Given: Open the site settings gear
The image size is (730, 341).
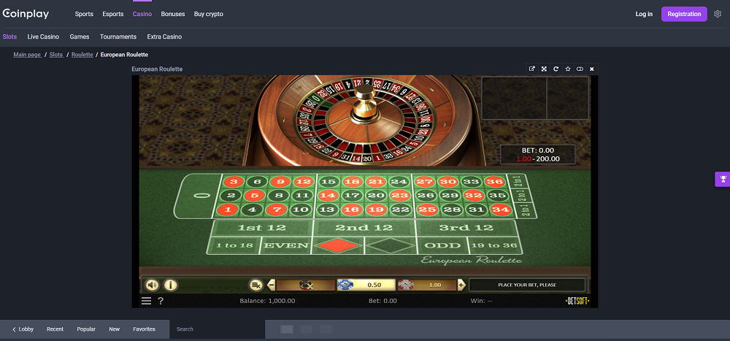Looking at the screenshot, I should click(718, 14).
